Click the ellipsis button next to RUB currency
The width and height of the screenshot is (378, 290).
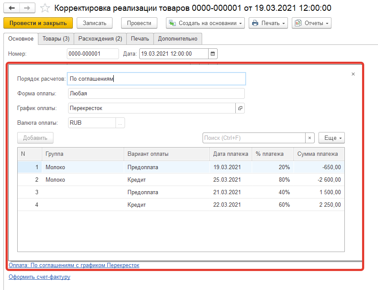coord(120,123)
